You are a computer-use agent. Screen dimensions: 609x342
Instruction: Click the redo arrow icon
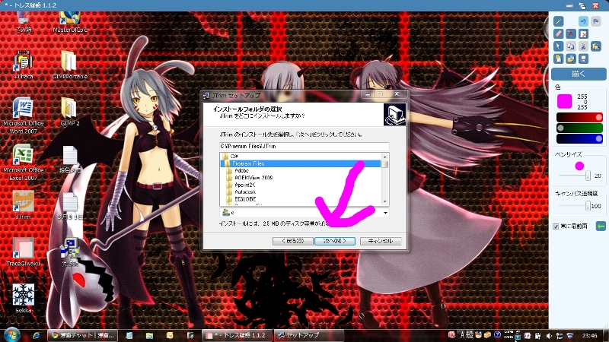pyautogui.click(x=596, y=21)
